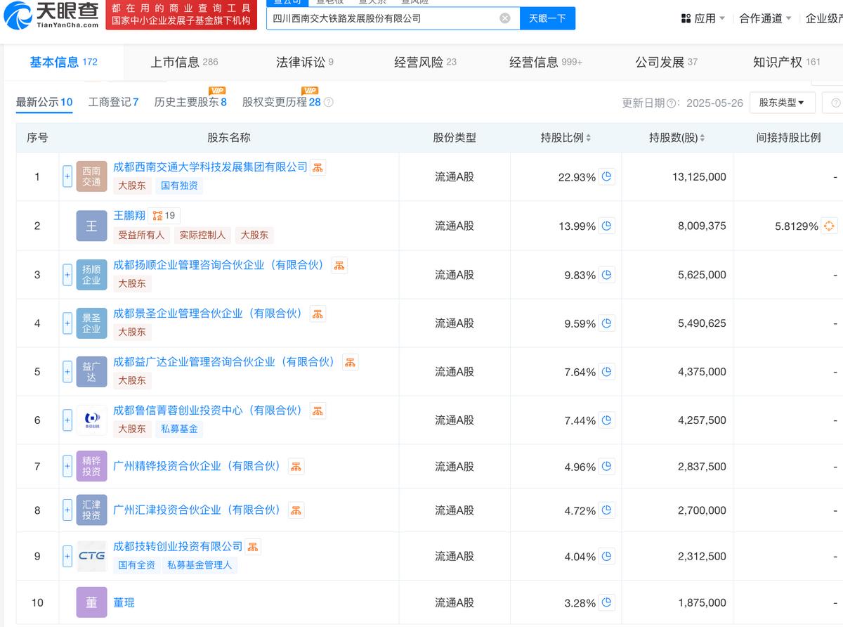The height and width of the screenshot is (627, 843).
Task: Click the 私募基金管理人 tag in row 9
Action: pyautogui.click(x=200, y=564)
